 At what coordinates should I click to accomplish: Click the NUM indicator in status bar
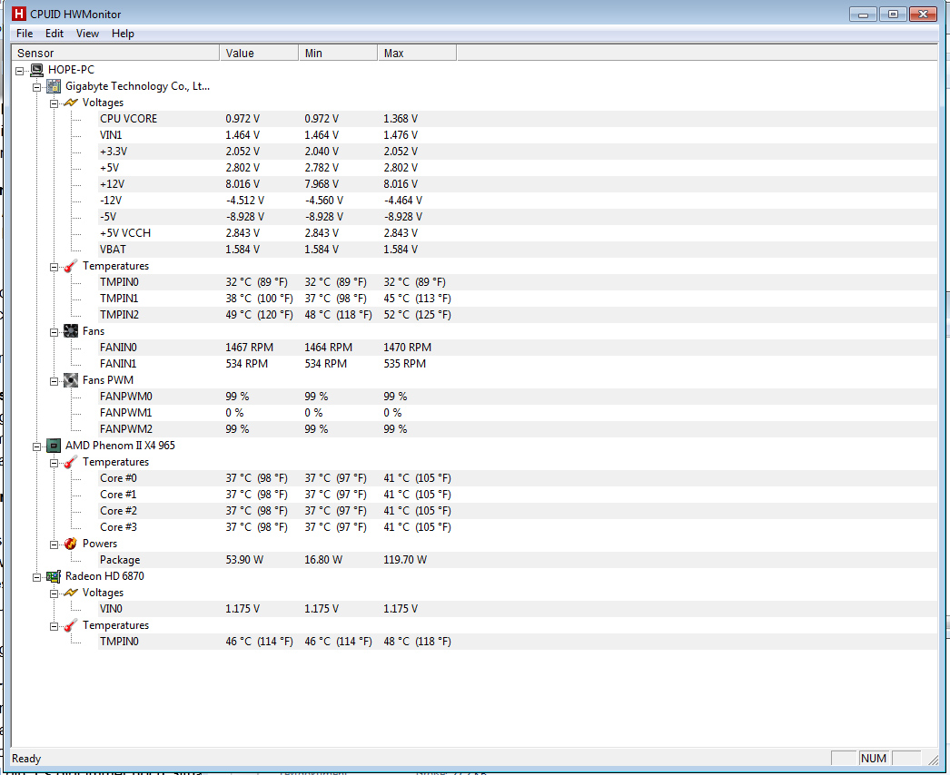pyautogui.click(x=873, y=758)
